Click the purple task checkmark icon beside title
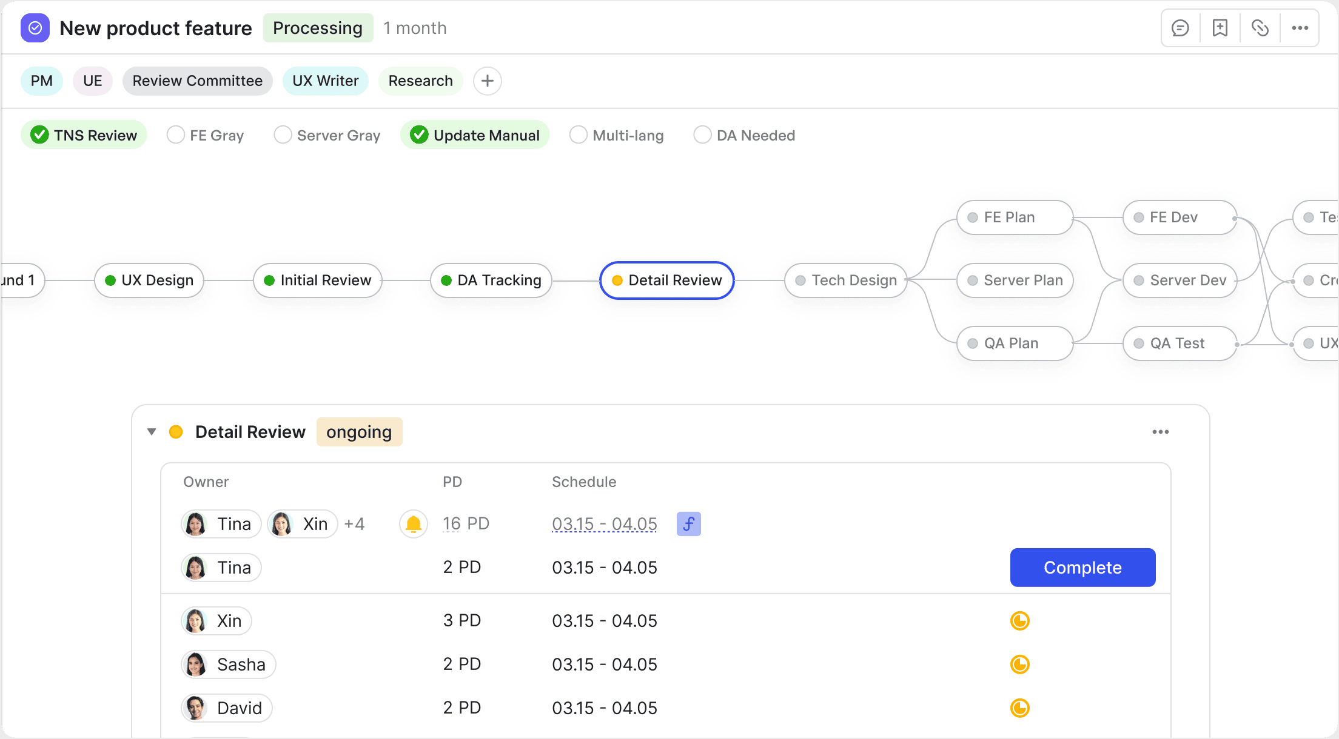The width and height of the screenshot is (1339, 739). 35,28
